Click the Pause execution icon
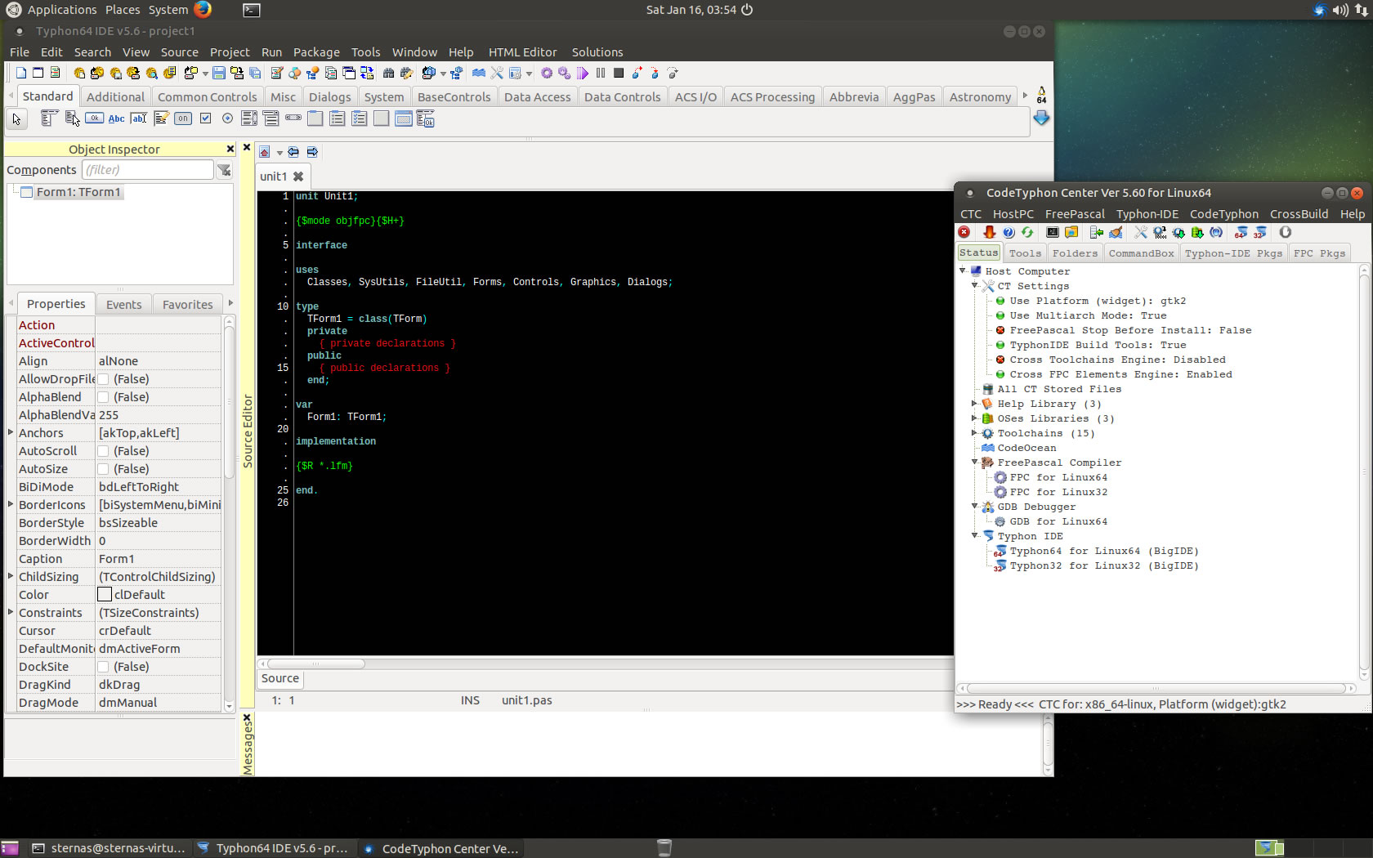This screenshot has height=858, width=1373. tap(601, 73)
